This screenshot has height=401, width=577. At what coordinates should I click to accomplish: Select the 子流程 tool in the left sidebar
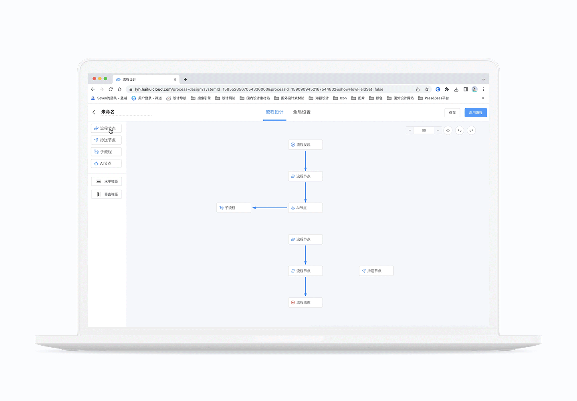[106, 152]
